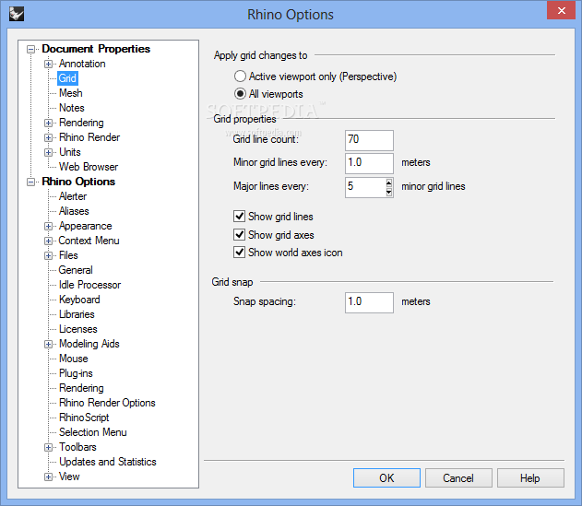This screenshot has height=506, width=582.
Task: Expand the Toolbars tree node
Action: (x=49, y=447)
